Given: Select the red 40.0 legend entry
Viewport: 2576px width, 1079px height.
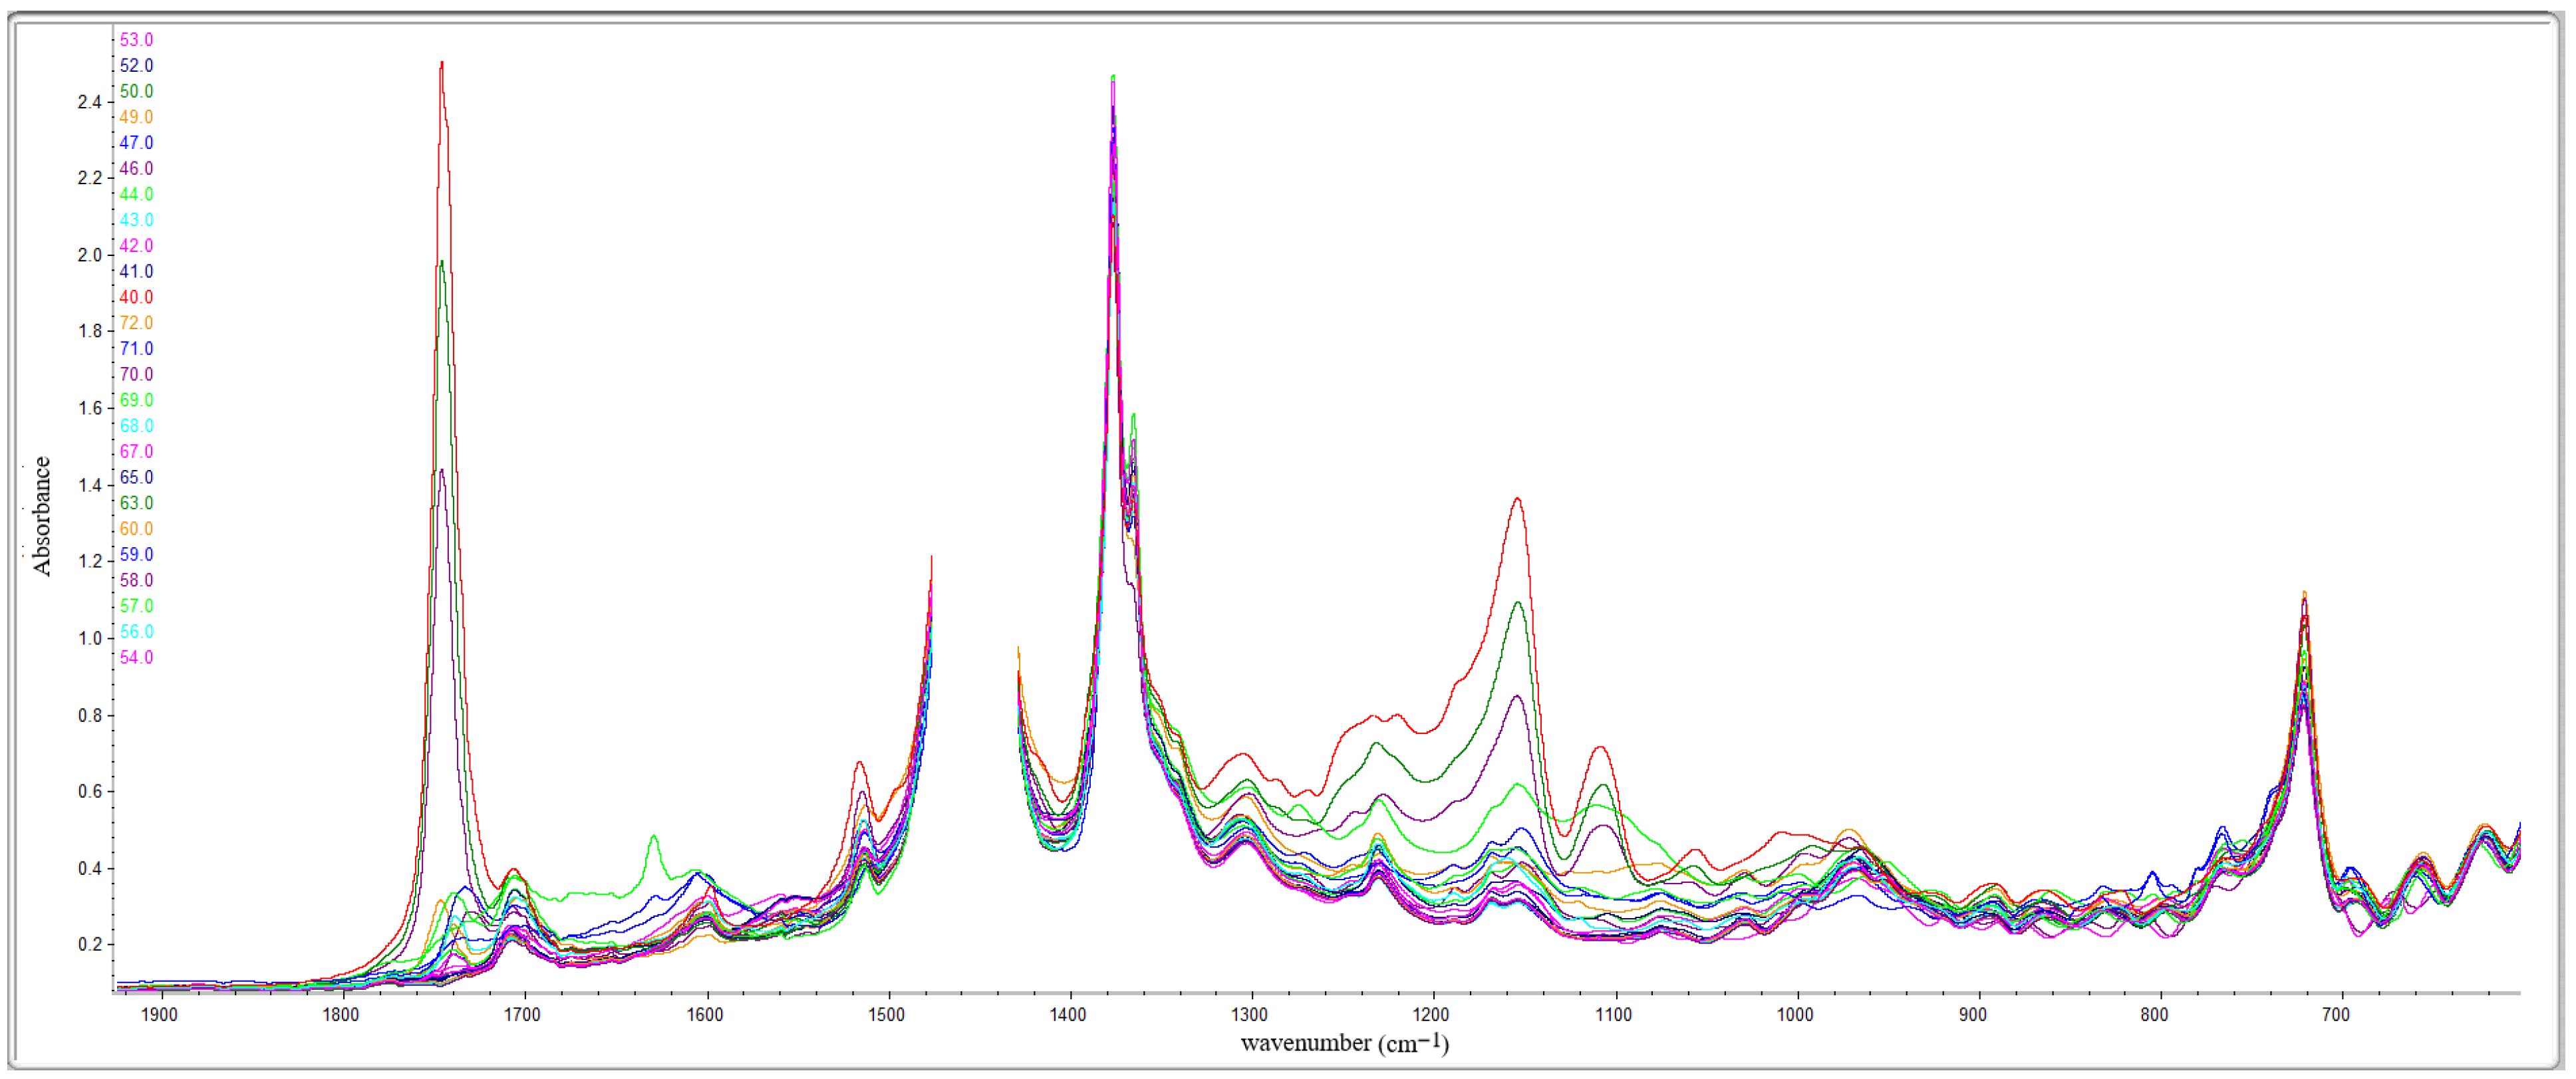Looking at the screenshot, I should (x=136, y=297).
